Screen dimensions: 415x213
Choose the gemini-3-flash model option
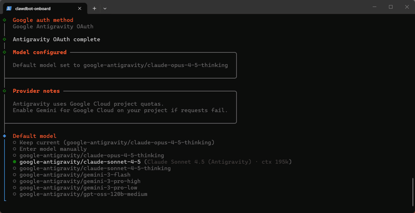tap(72, 175)
